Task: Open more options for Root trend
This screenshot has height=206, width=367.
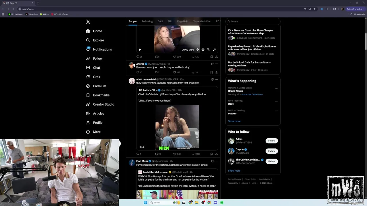Action: point(276,101)
